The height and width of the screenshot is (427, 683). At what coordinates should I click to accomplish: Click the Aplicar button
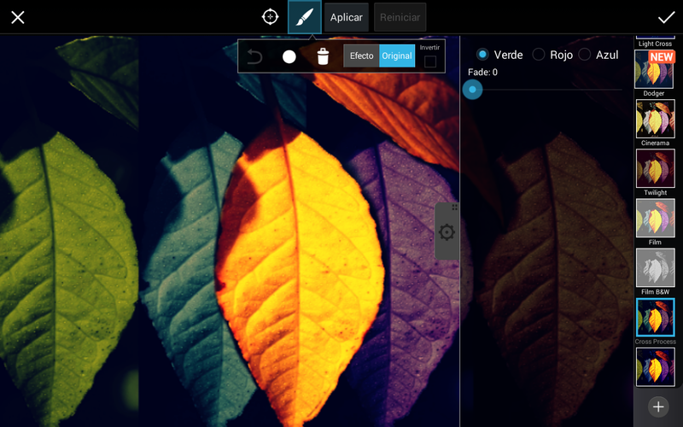pyautogui.click(x=347, y=17)
